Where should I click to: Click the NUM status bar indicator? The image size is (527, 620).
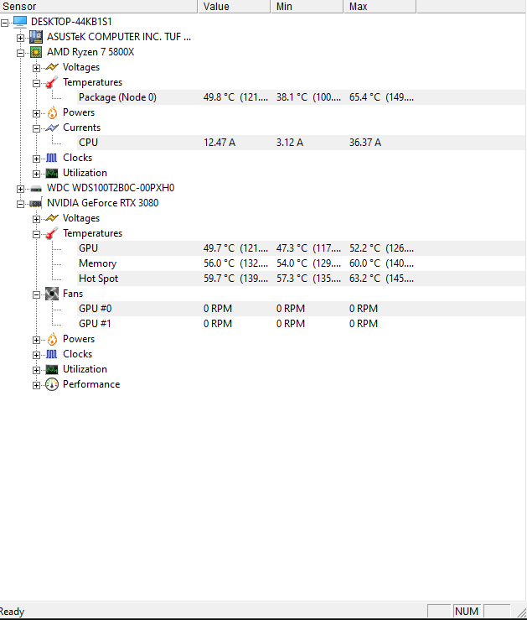click(467, 612)
